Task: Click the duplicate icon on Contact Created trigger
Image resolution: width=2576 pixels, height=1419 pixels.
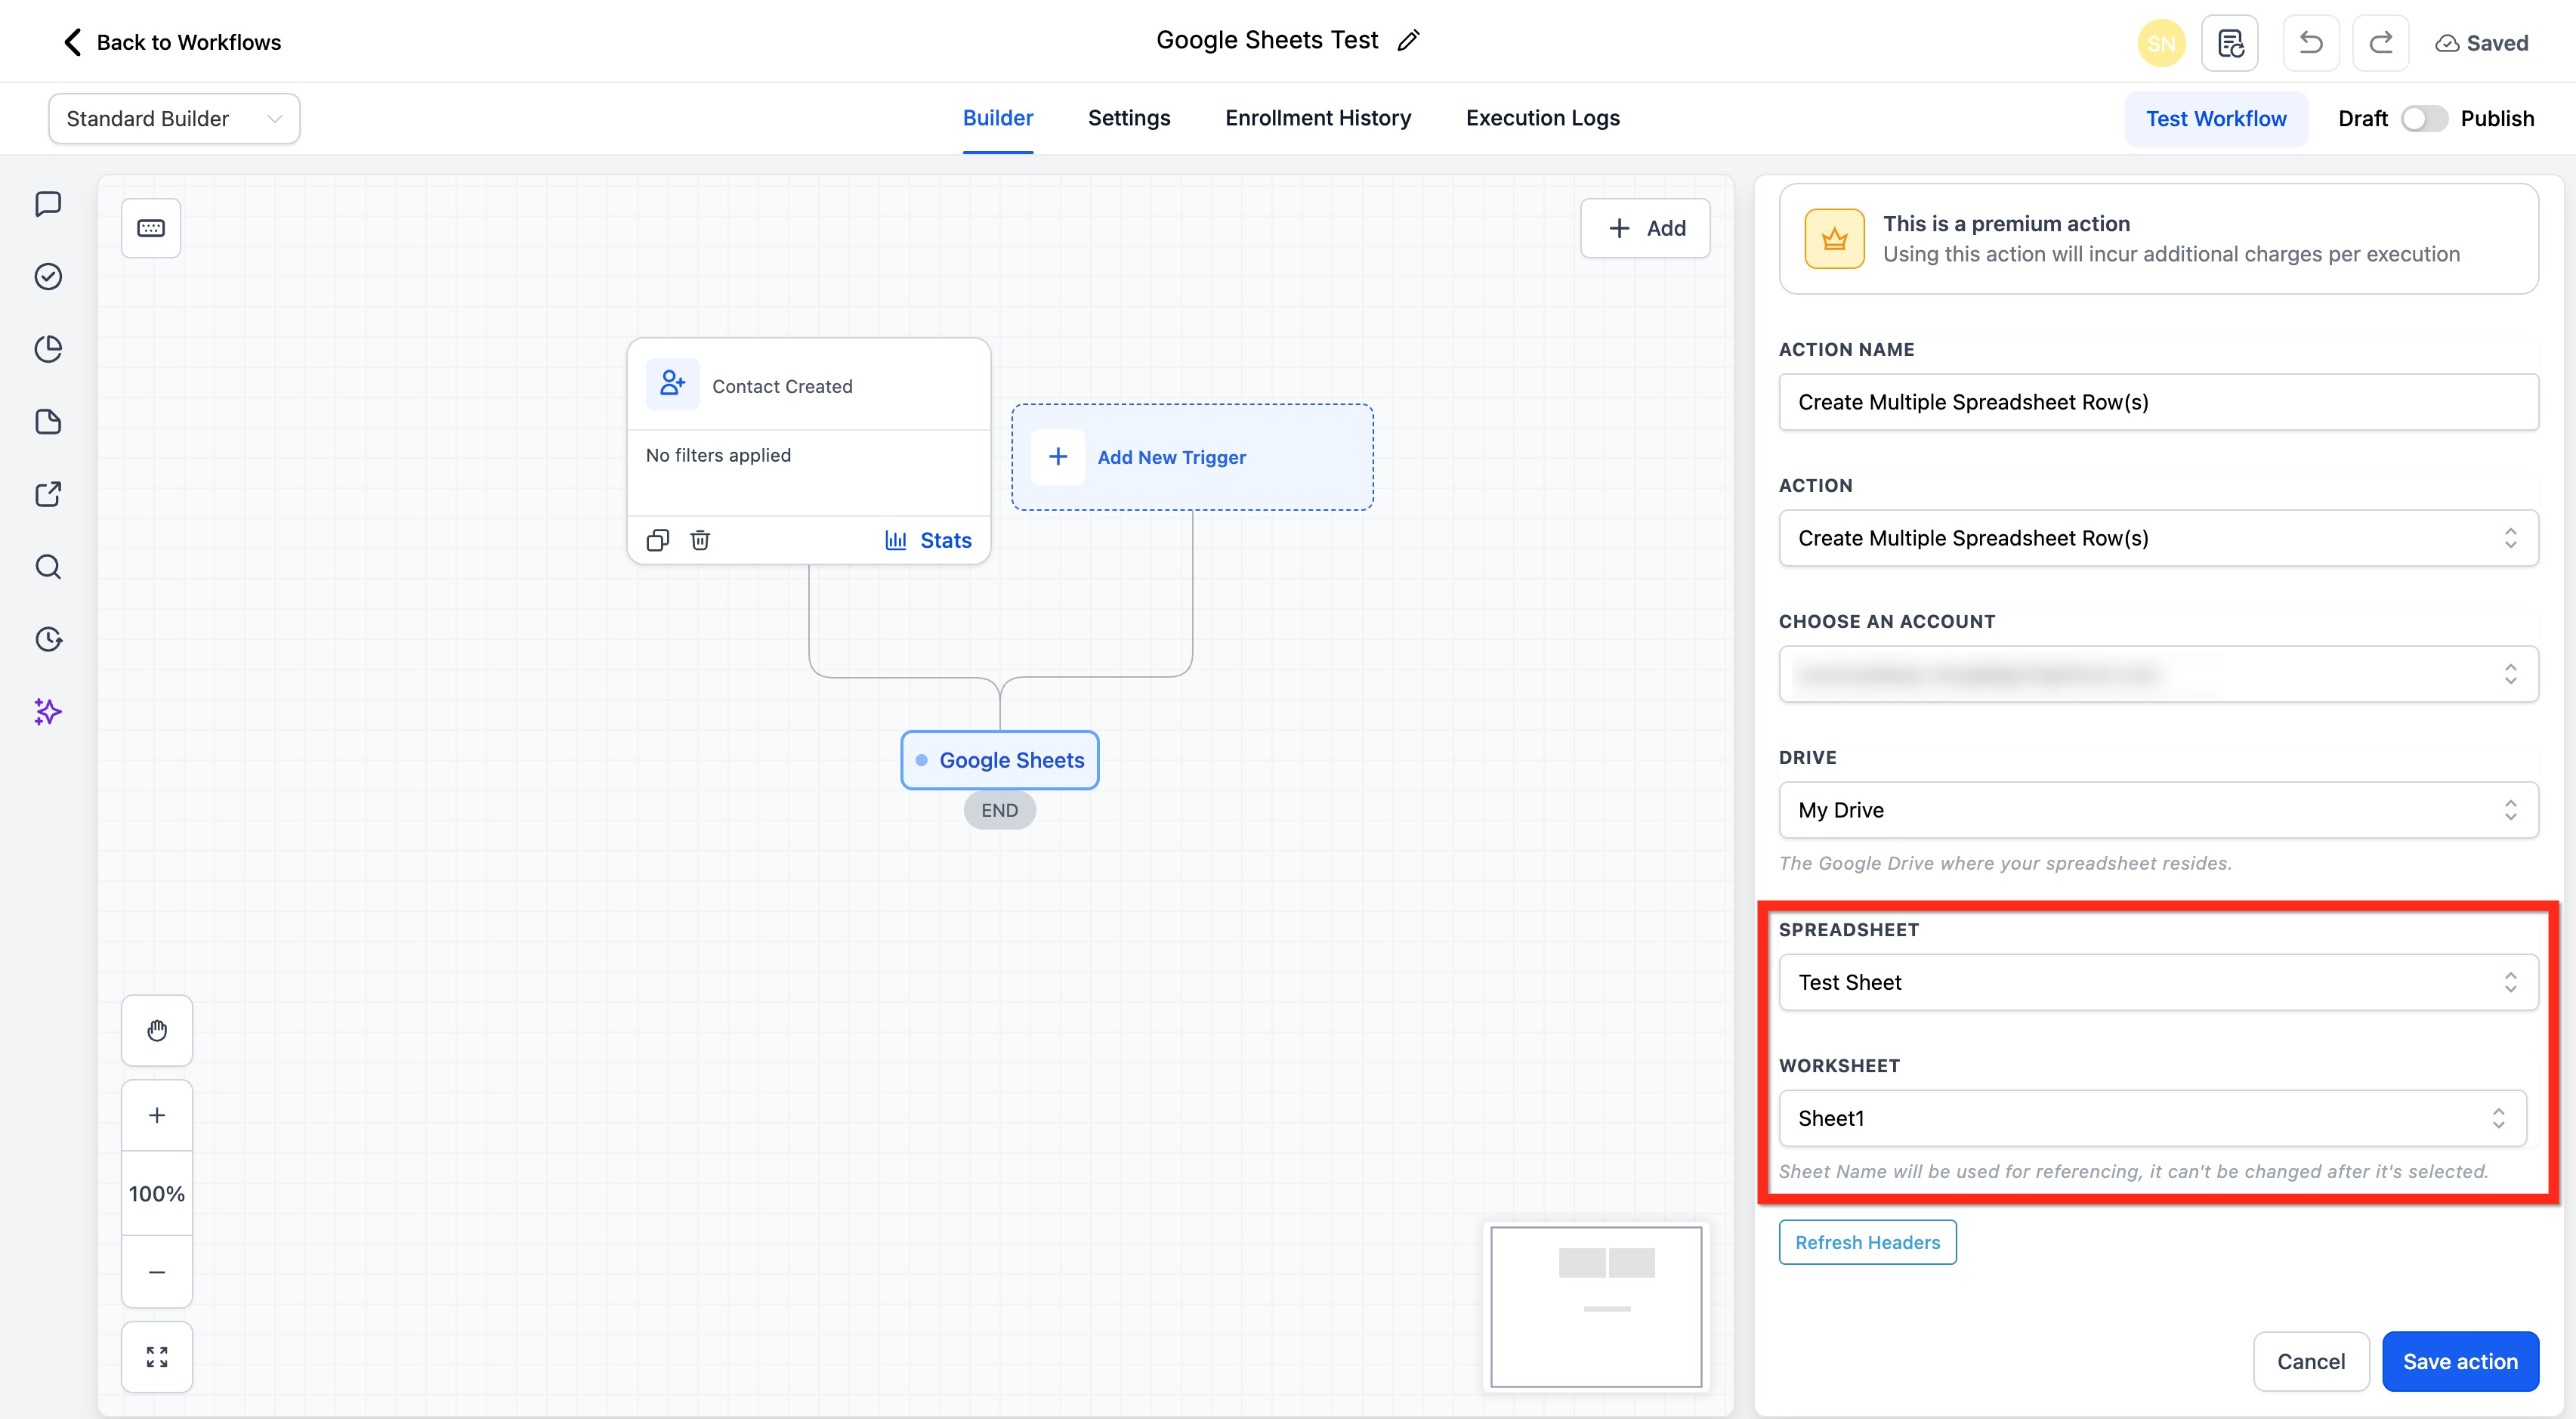Action: click(657, 540)
